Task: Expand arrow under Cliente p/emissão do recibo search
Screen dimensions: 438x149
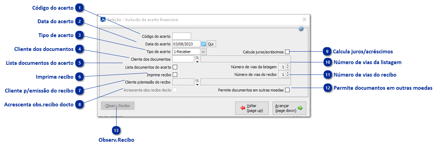Action: 197,85
